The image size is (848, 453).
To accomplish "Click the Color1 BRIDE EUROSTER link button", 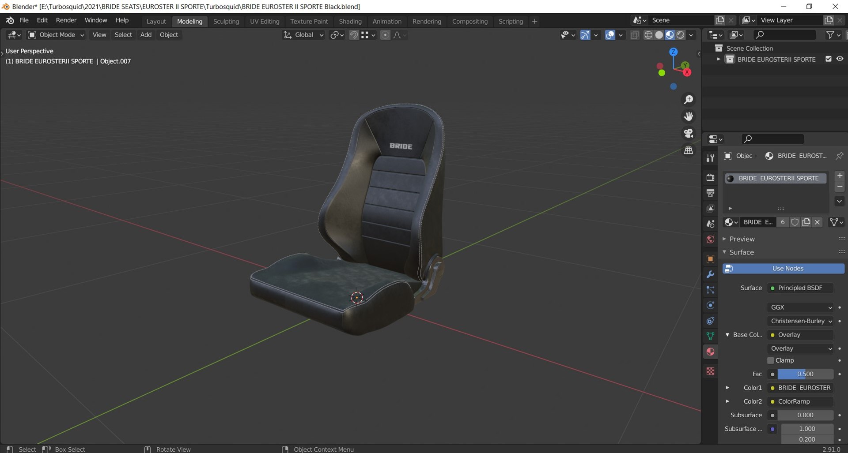I will [x=800, y=388].
